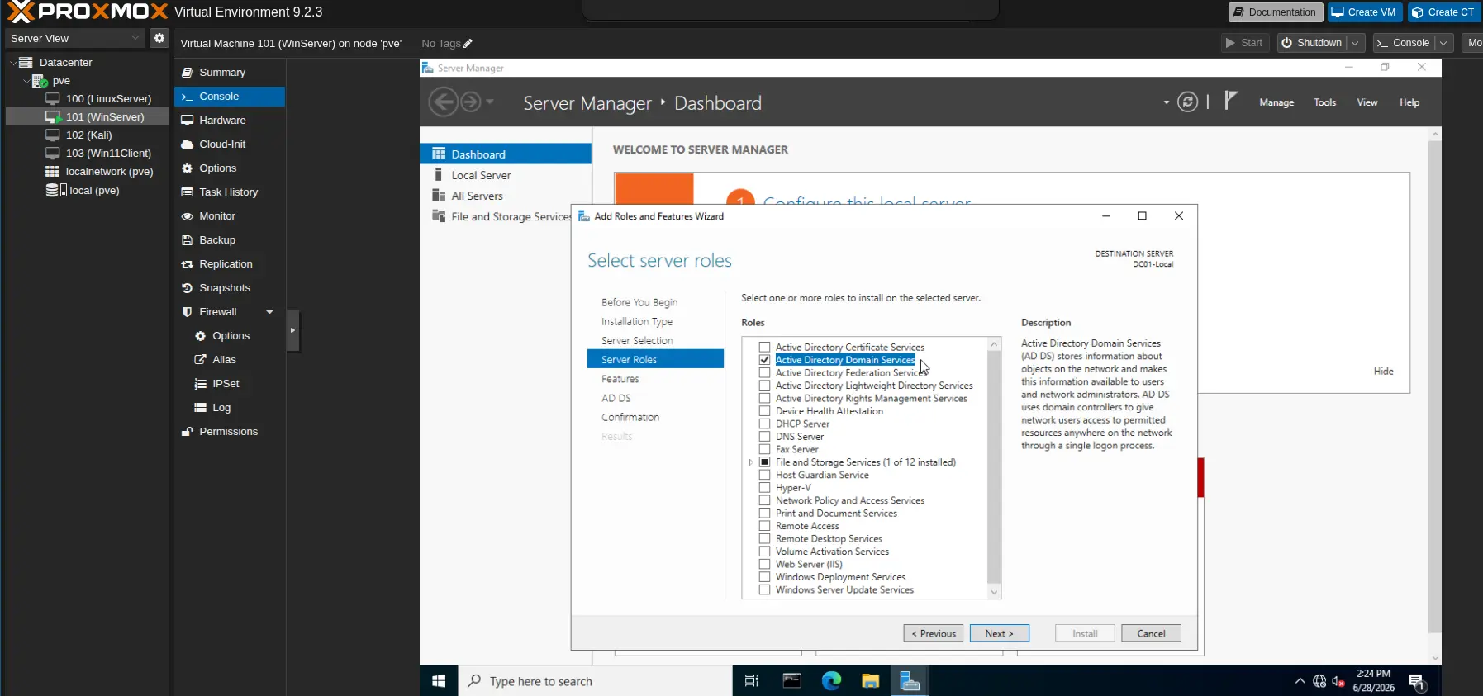This screenshot has width=1483, height=696.
Task: Go to Features wizard step
Action: coord(620,379)
